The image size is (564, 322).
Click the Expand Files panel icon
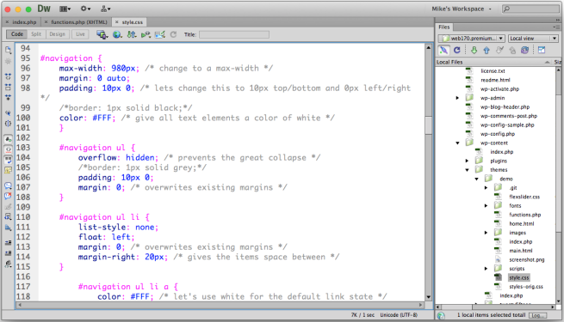[x=542, y=50]
